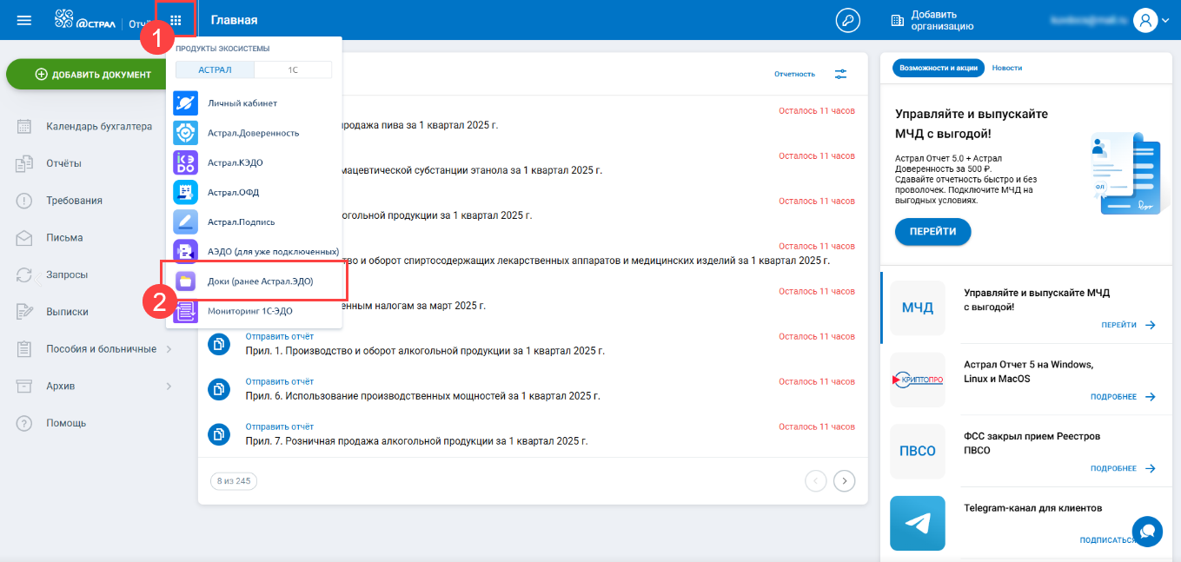1181x562 pixels.
Task: Click document icon beside Прил. 7 report
Action: (219, 434)
